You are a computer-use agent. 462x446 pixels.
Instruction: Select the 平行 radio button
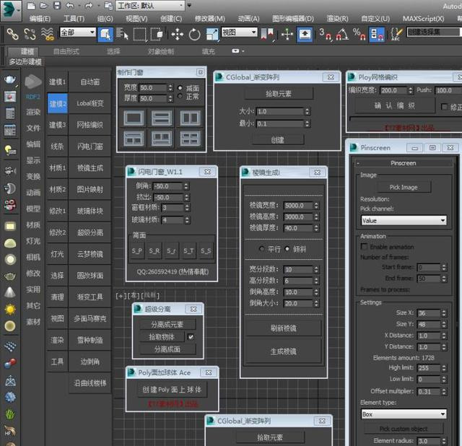pos(262,248)
